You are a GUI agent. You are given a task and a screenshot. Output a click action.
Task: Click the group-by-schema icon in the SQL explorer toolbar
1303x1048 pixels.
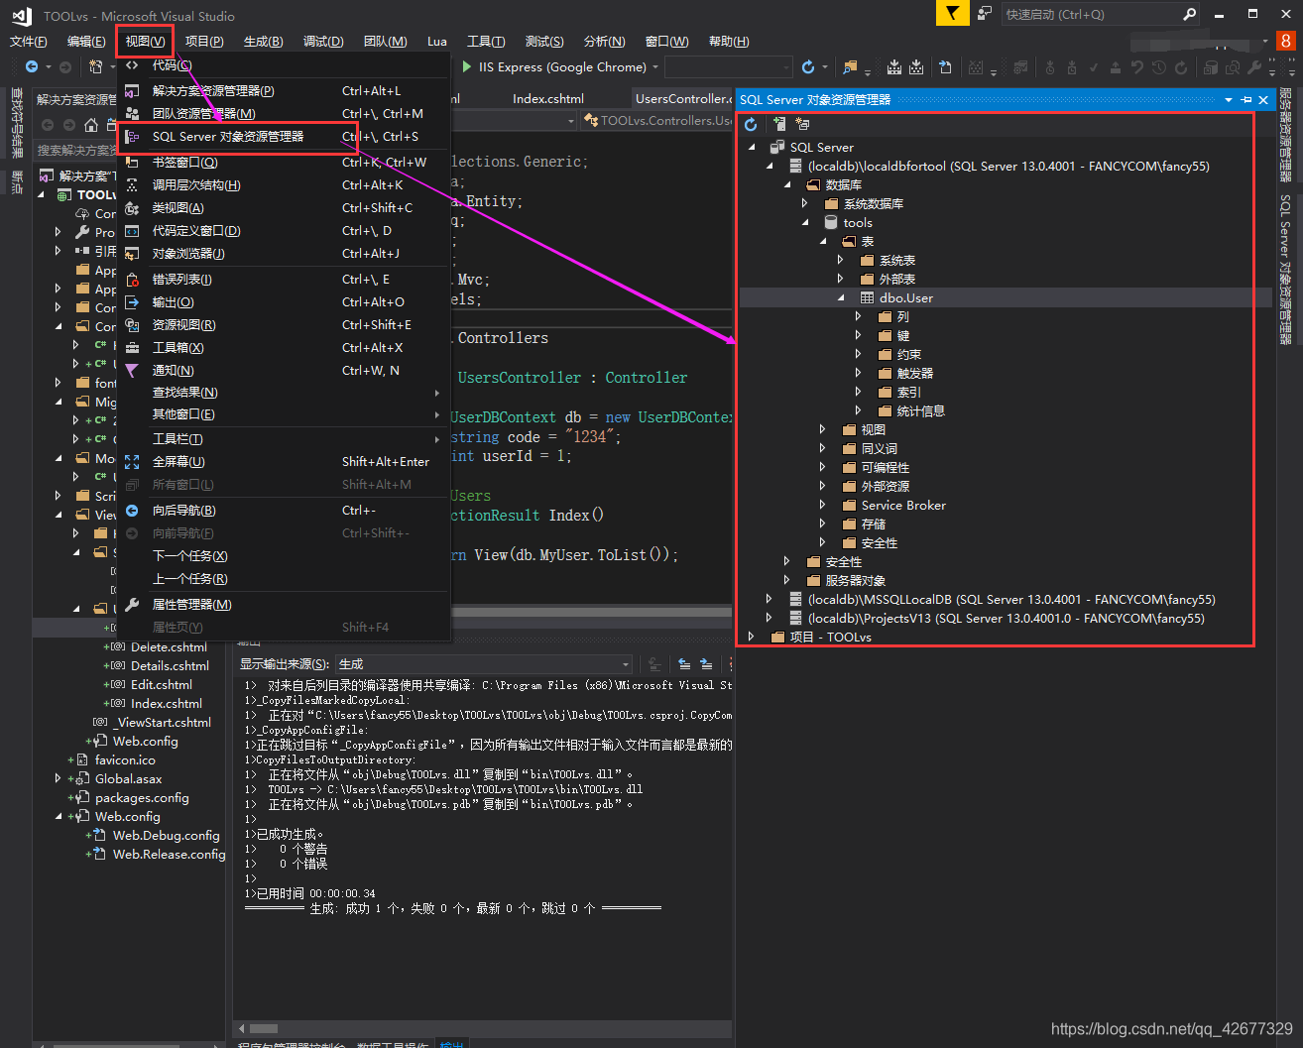click(x=802, y=124)
